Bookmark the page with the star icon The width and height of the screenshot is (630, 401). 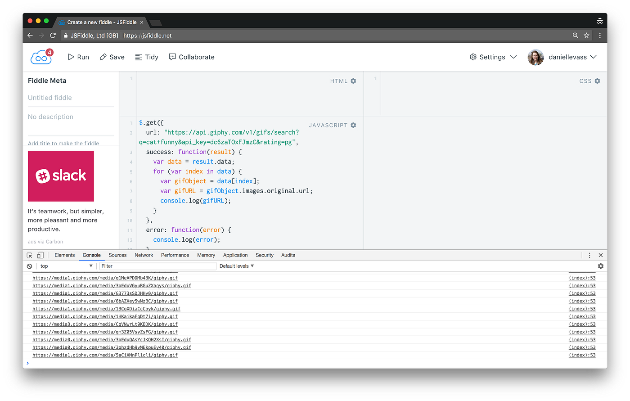(x=587, y=35)
